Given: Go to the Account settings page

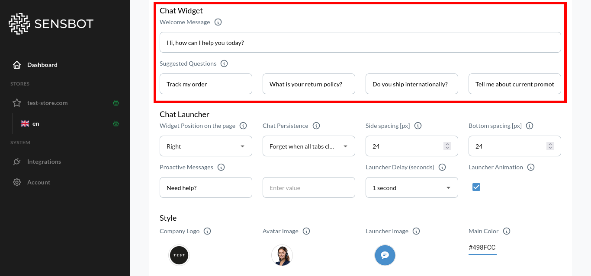Looking at the screenshot, I should click(39, 182).
